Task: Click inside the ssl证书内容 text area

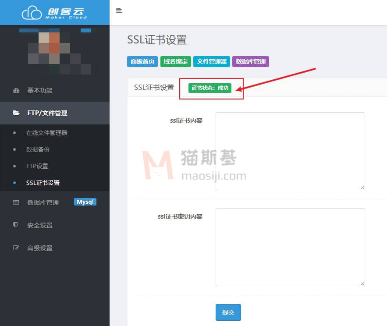Action: [290, 151]
